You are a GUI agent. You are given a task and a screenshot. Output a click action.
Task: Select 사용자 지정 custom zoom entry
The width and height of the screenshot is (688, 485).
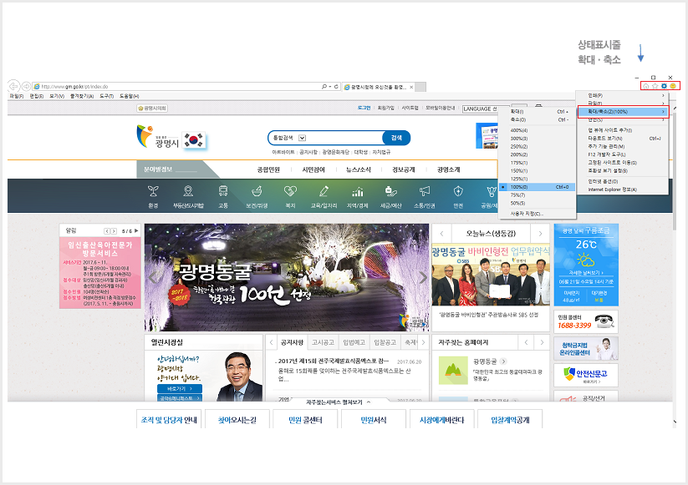[x=527, y=213]
